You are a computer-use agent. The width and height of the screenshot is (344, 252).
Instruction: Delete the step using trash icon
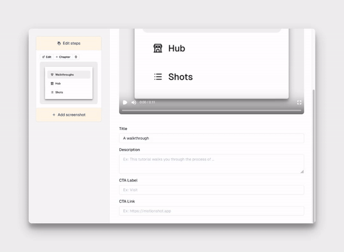(x=76, y=57)
